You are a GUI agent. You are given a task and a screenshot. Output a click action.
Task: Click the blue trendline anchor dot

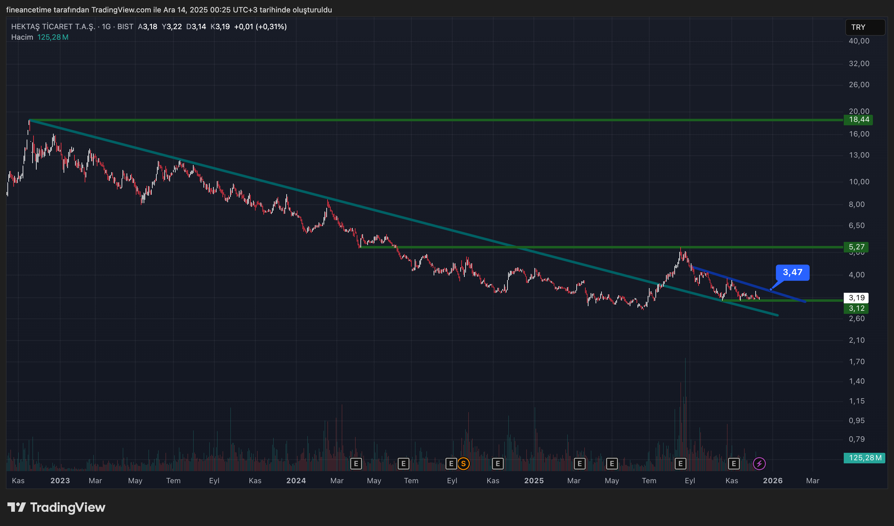(771, 290)
